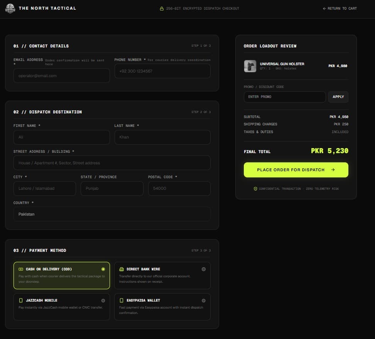This screenshot has height=339, width=375.
Task: Click the Enter Promo code field
Action: tap(285, 97)
